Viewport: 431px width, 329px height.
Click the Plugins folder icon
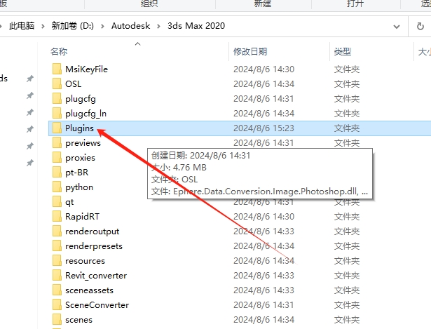[x=57, y=128]
